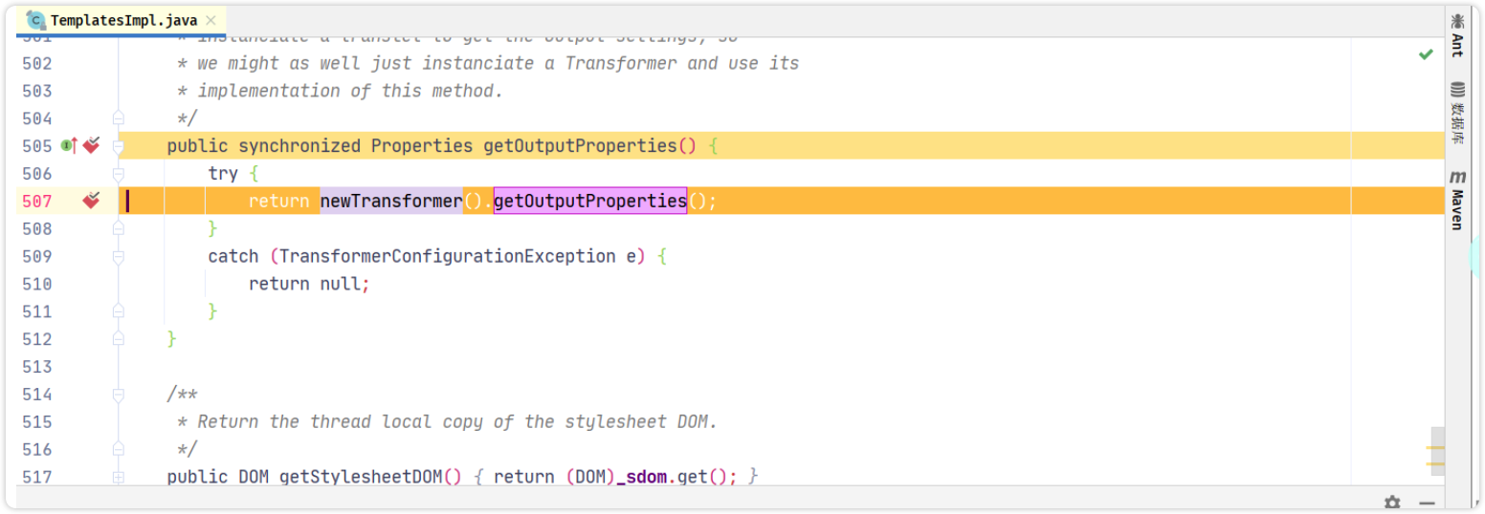
Task: Click the yellow warning marker in scrollbar stripe
Action: pyautogui.click(x=1435, y=447)
